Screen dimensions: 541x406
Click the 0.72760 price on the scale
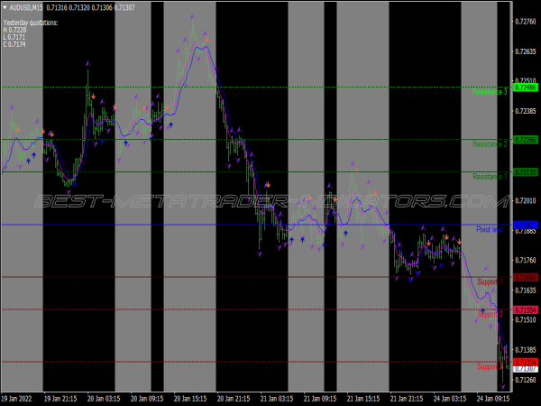[x=525, y=21]
